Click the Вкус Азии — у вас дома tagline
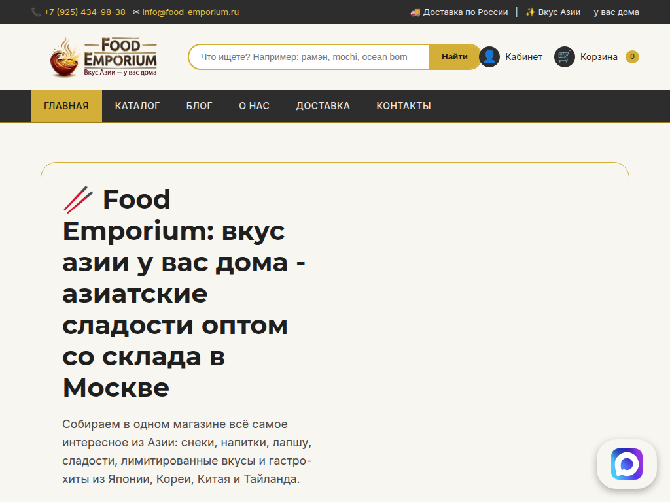This screenshot has height=502, width=670. click(588, 12)
